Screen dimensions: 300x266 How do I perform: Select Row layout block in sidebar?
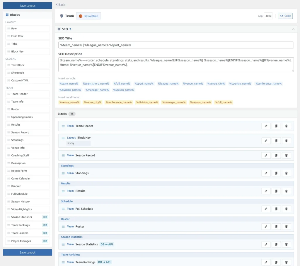click(28, 28)
